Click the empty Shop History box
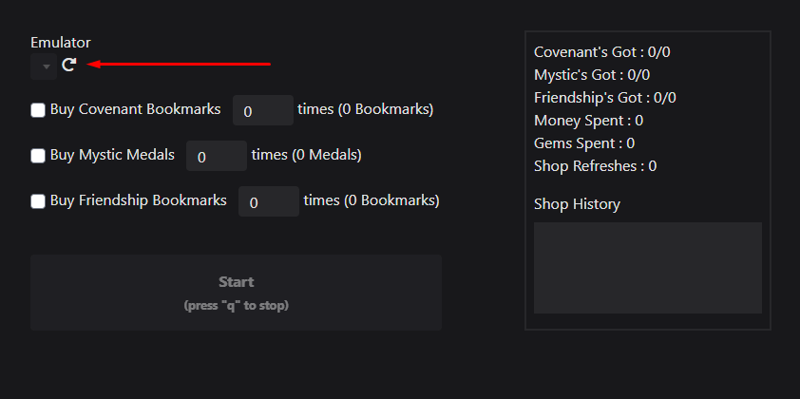This screenshot has height=399, width=800. (647, 268)
